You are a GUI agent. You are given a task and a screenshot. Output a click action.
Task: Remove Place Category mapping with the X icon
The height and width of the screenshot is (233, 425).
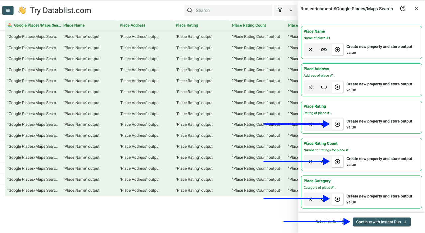pos(310,199)
